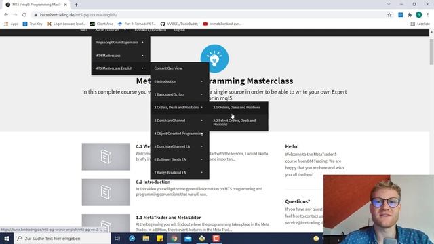Open the Leseliste reading list

pos(420,24)
